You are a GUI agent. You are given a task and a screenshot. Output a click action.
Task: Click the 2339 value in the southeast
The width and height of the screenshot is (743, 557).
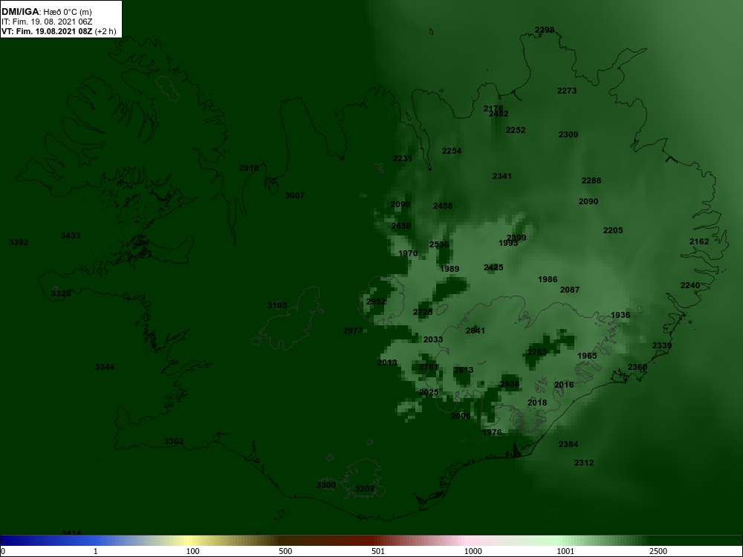[661, 345]
